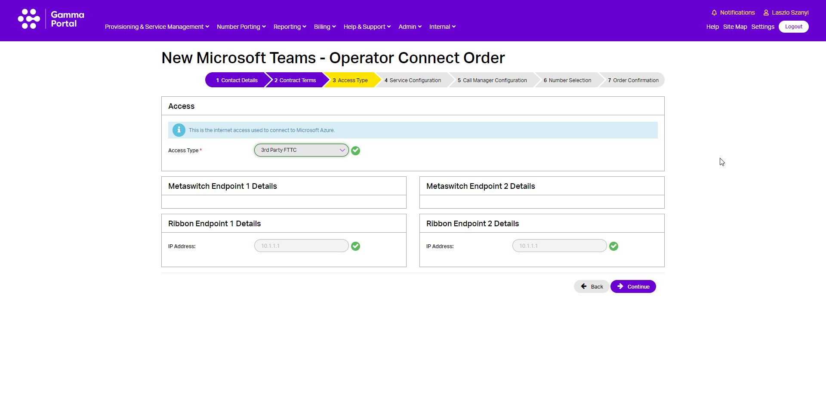Go to step 1 Contact Details
Image resolution: width=826 pixels, height=403 pixels.
[237, 80]
